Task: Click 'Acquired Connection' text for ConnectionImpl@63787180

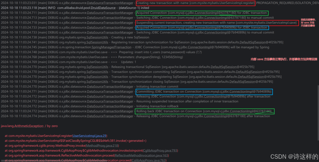Action: click(x=202, y=13)
